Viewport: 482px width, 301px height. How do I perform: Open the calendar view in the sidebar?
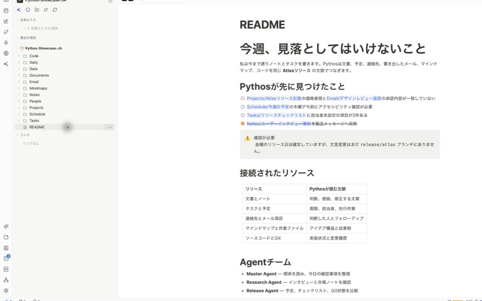tap(6, 11)
